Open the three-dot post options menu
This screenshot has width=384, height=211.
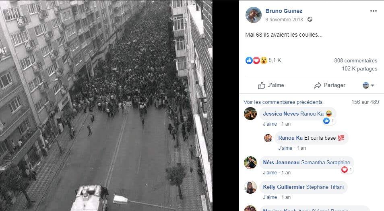pyautogui.click(x=373, y=11)
